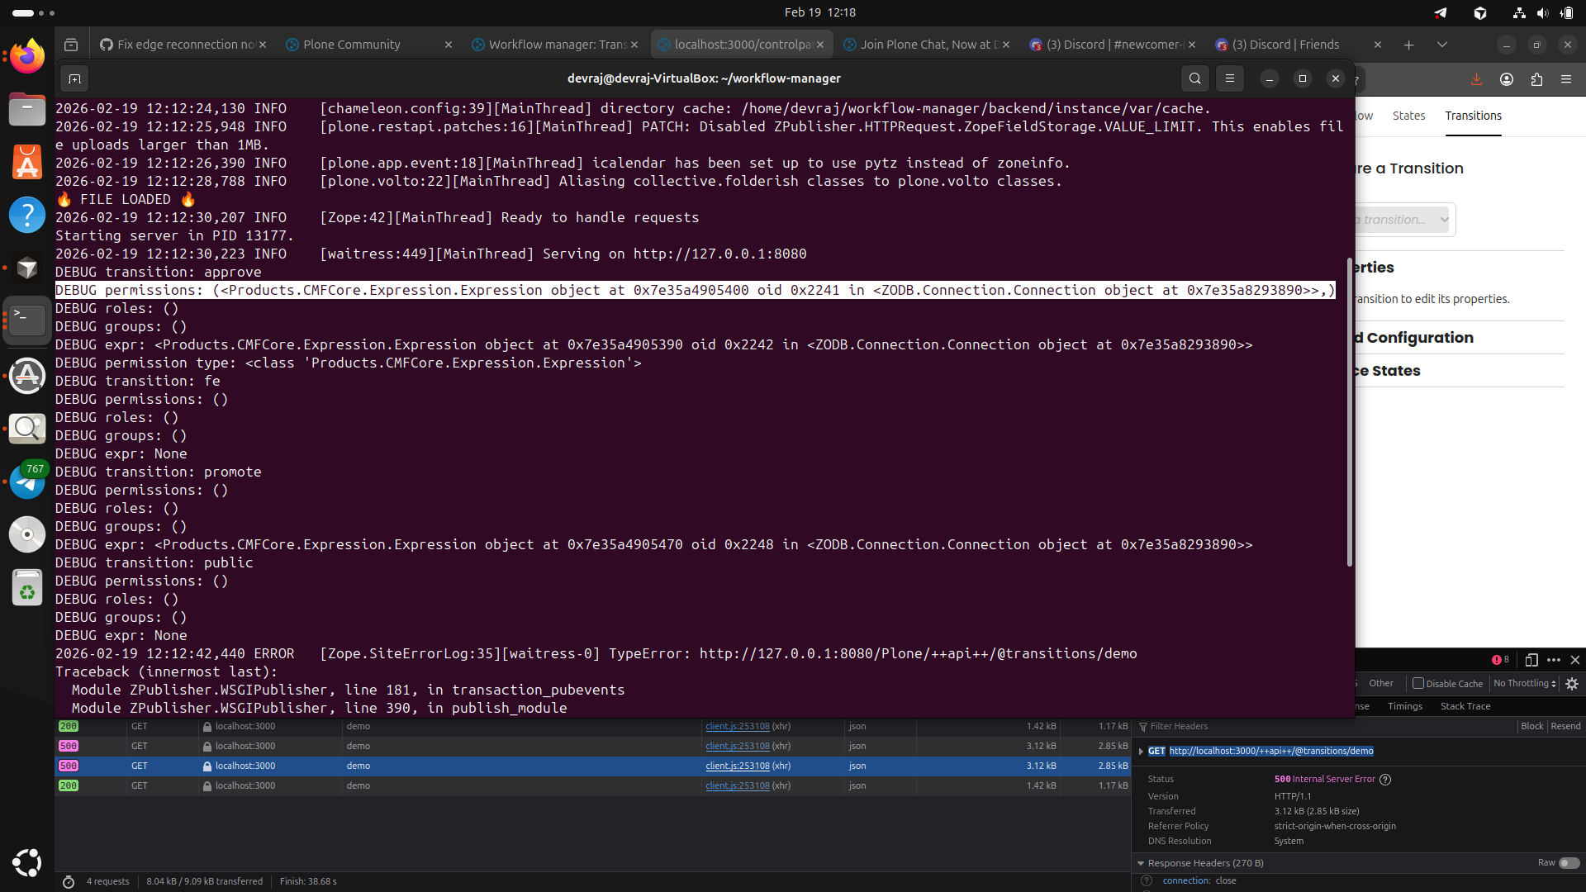Open network settings gear in devtools
Image resolution: width=1586 pixels, height=892 pixels.
point(1572,684)
